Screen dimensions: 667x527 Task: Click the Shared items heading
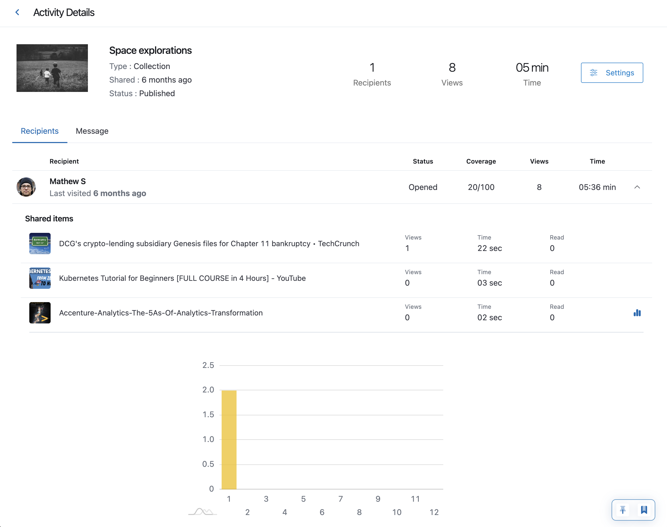point(49,219)
